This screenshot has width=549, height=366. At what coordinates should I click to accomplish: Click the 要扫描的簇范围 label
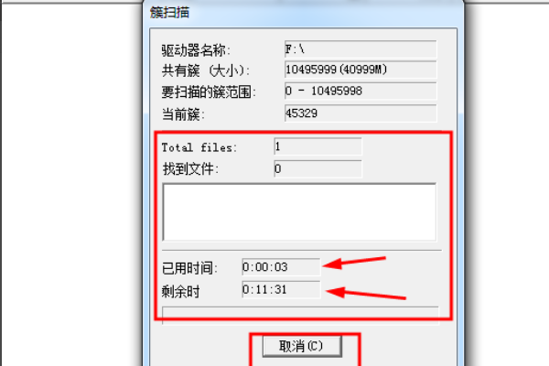coord(209,92)
